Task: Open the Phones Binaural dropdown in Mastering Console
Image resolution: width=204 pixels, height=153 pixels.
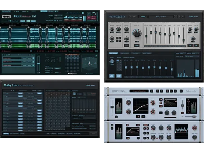Action: pyautogui.click(x=58, y=18)
